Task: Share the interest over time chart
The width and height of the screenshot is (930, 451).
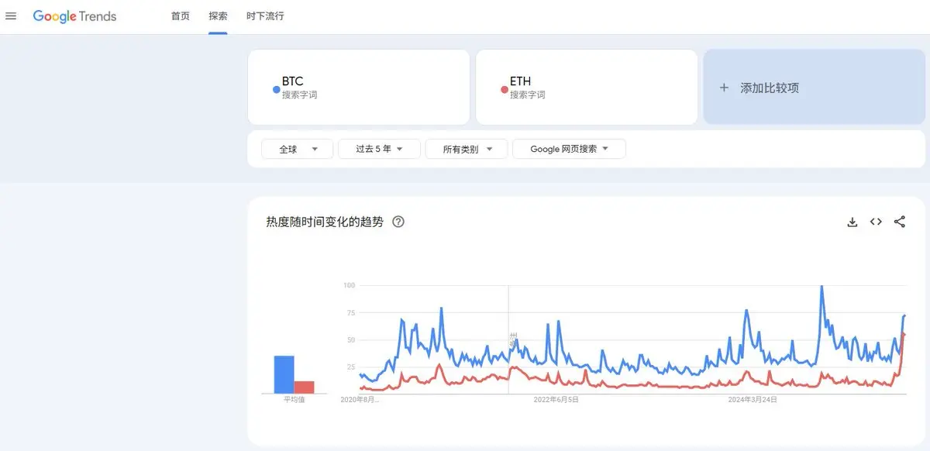Action: click(900, 222)
